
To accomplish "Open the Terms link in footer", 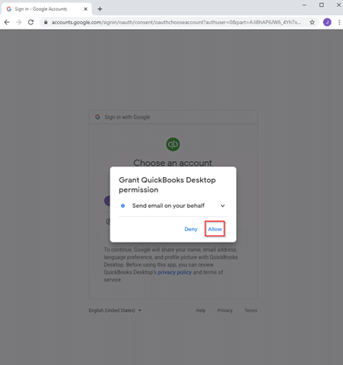I will [251, 310].
